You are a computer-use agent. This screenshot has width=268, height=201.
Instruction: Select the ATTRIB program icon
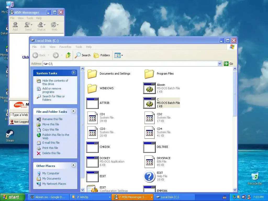pos(92,103)
